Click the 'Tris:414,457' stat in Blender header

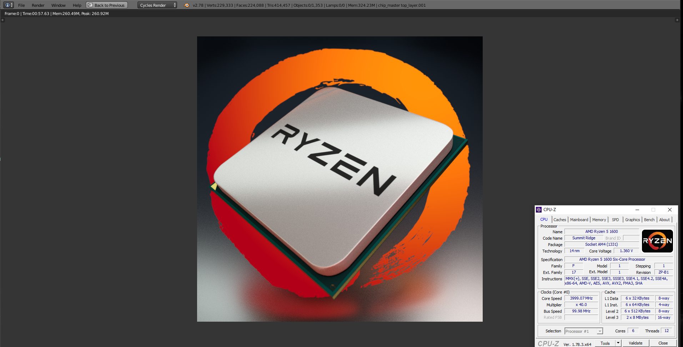pyautogui.click(x=278, y=5)
